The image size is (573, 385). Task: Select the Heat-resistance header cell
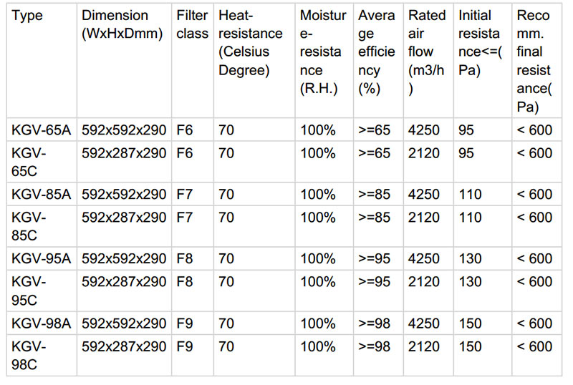point(250,43)
